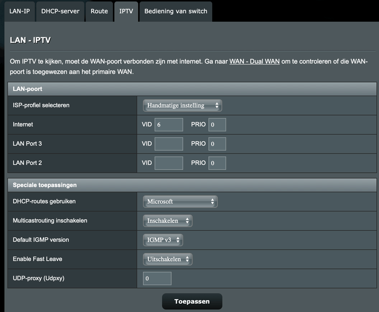
Task: Click the Internet PRIO input field
Action: pyautogui.click(x=217, y=125)
